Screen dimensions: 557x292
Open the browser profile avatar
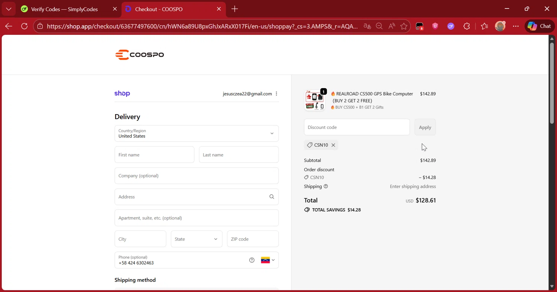500,26
